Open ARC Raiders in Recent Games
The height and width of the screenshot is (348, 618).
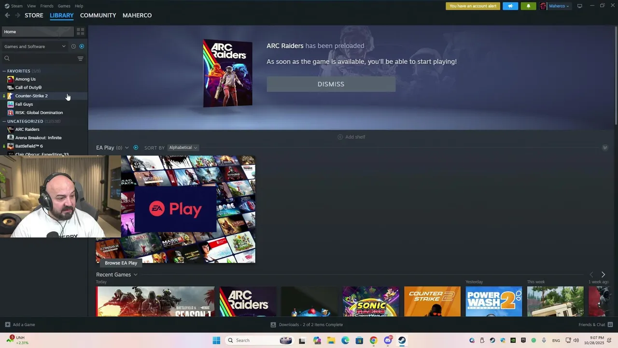point(248,302)
